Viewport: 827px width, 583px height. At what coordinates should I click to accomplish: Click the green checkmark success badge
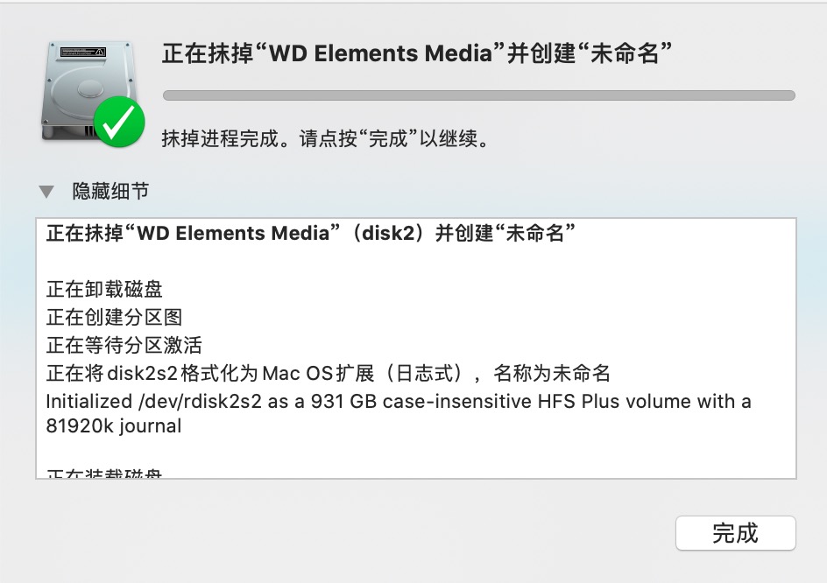[x=118, y=123]
